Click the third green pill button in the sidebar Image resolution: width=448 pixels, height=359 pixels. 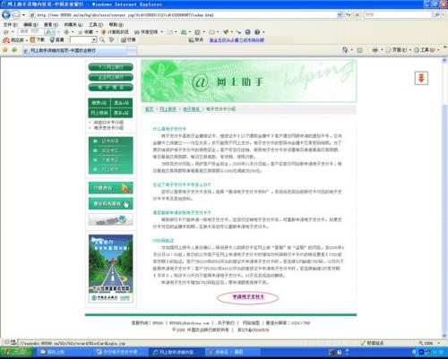point(111,88)
